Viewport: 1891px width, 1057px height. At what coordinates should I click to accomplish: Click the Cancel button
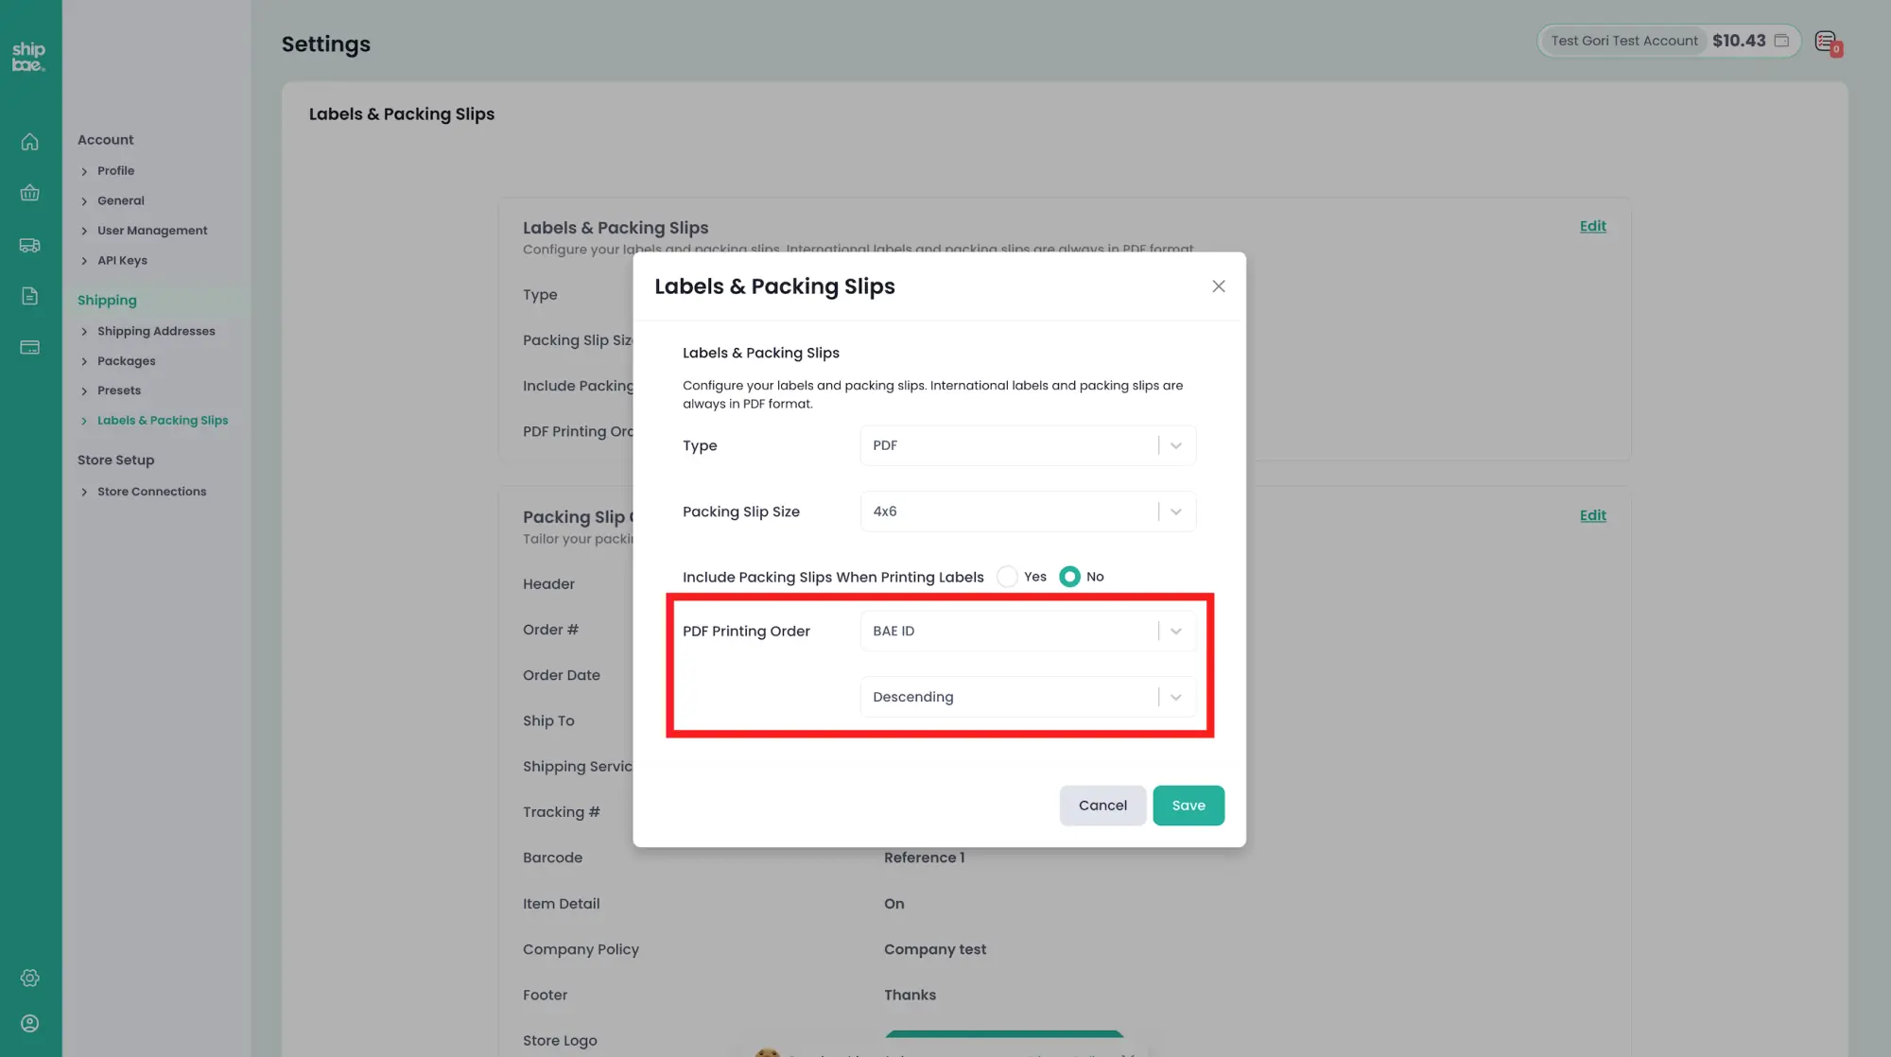1102,806
